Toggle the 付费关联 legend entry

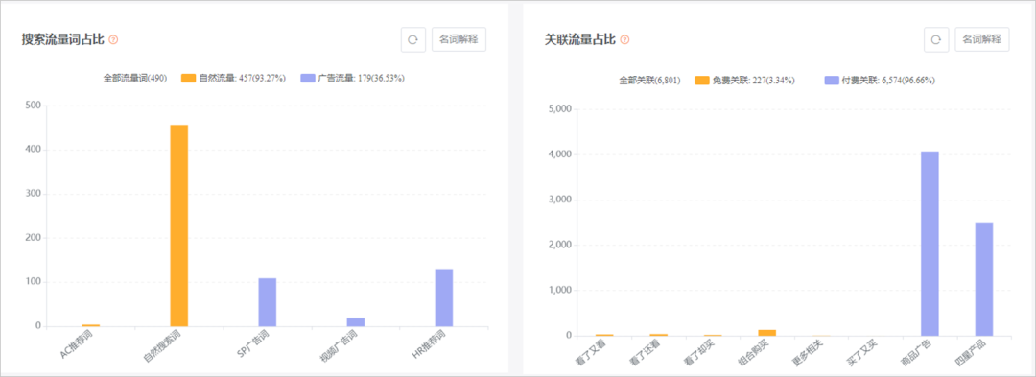[880, 80]
